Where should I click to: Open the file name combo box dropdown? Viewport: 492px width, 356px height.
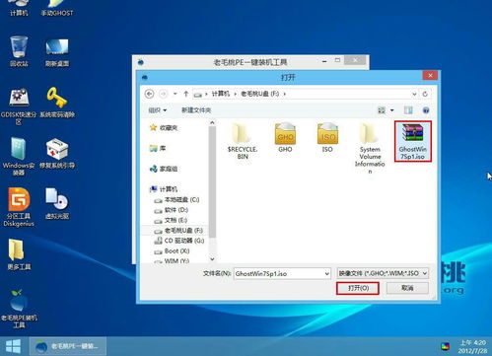[x=326, y=273]
